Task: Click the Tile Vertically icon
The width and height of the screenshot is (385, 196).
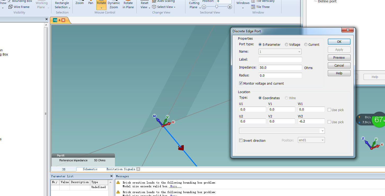Action: coord(253,1)
